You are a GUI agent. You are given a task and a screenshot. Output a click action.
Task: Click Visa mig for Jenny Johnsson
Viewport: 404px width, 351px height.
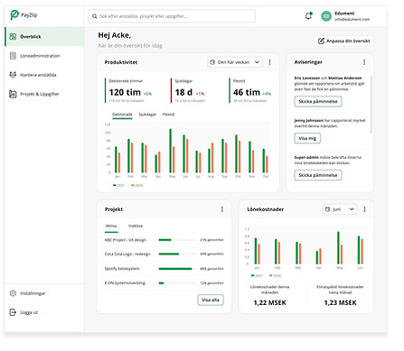click(307, 138)
